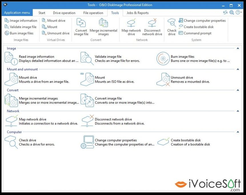Screen dimensions: 246x195
Task: Click Create bootable disk ribbon icon
Action: coord(181,27)
